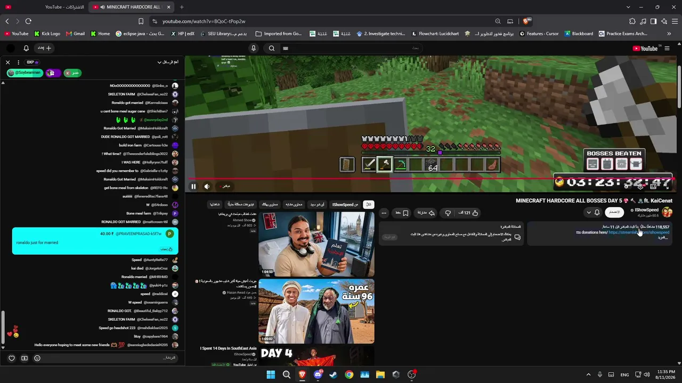This screenshot has width=682, height=383.
Task: Select the MINECRAFT HARDCORE ALL browser tab
Action: 131,7
